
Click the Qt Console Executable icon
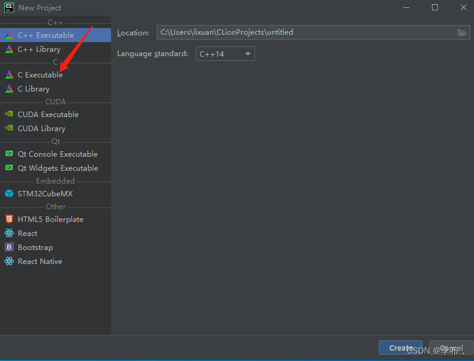point(9,154)
